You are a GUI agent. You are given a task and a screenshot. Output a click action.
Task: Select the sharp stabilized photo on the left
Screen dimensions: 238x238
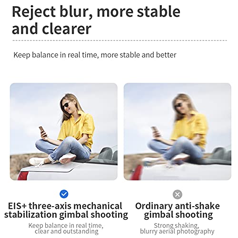pos(64,131)
